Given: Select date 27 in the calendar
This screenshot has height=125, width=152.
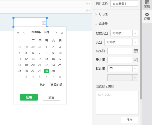Looking at the screenshot, I should pos(33,71).
